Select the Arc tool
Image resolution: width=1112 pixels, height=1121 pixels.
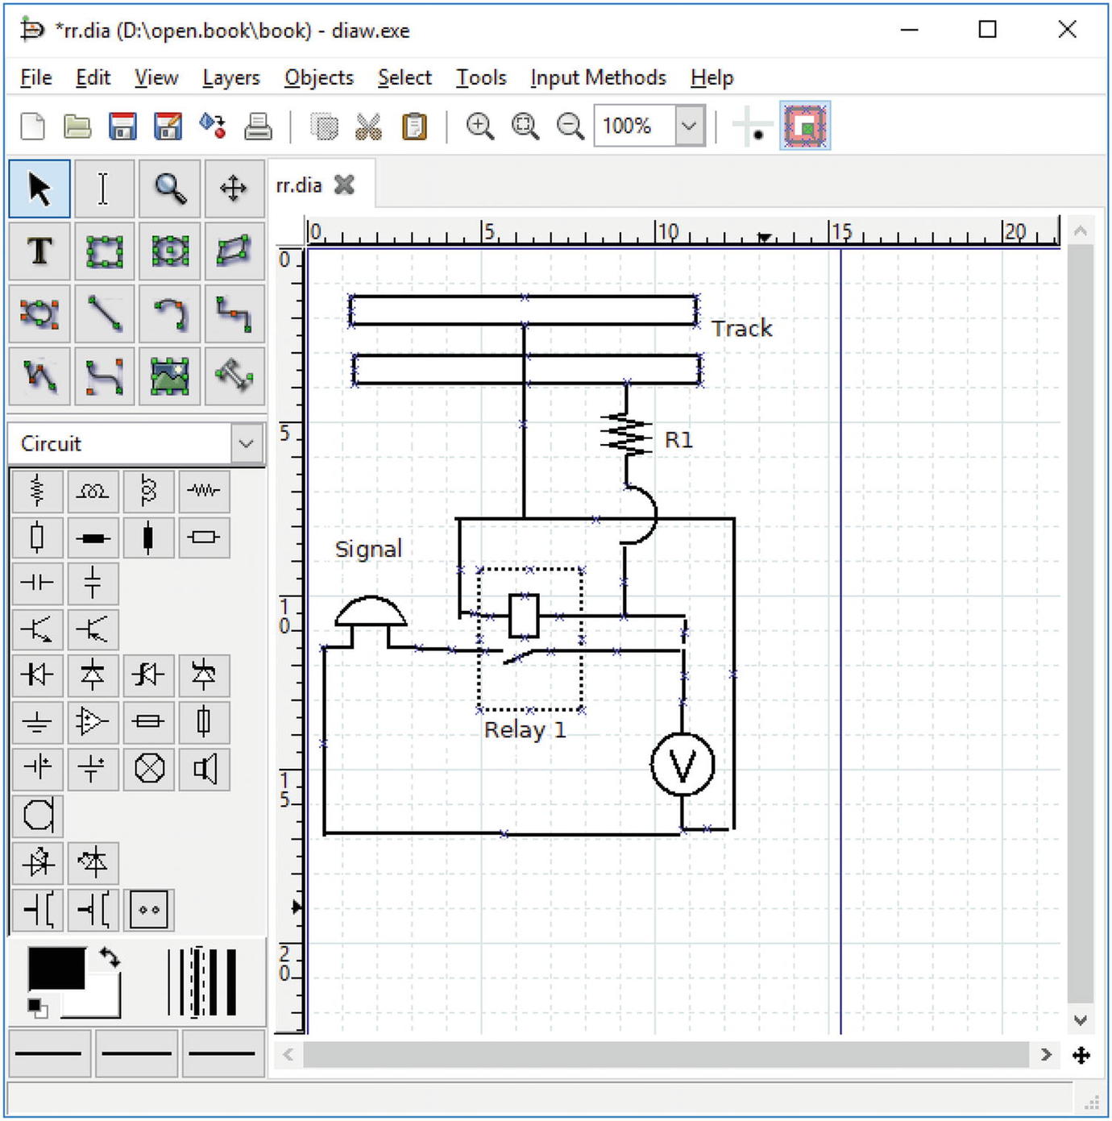(169, 313)
